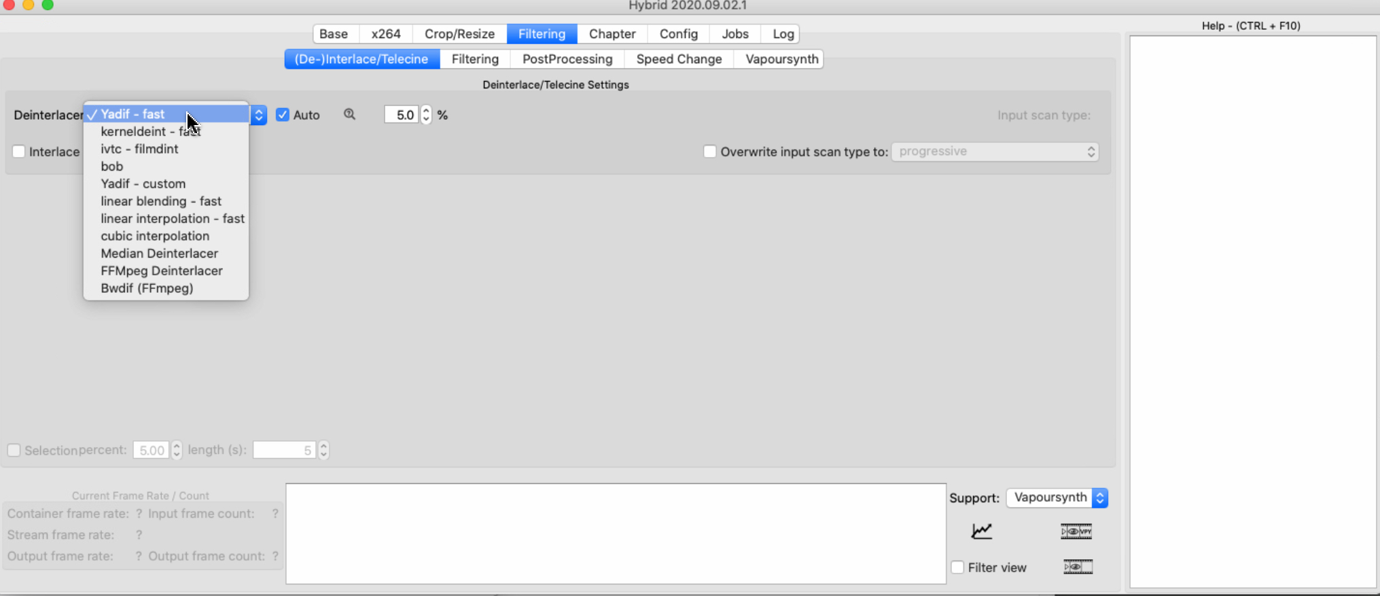1380x596 pixels.
Task: Click the plain filmstrip preview icon
Action: point(1078,567)
